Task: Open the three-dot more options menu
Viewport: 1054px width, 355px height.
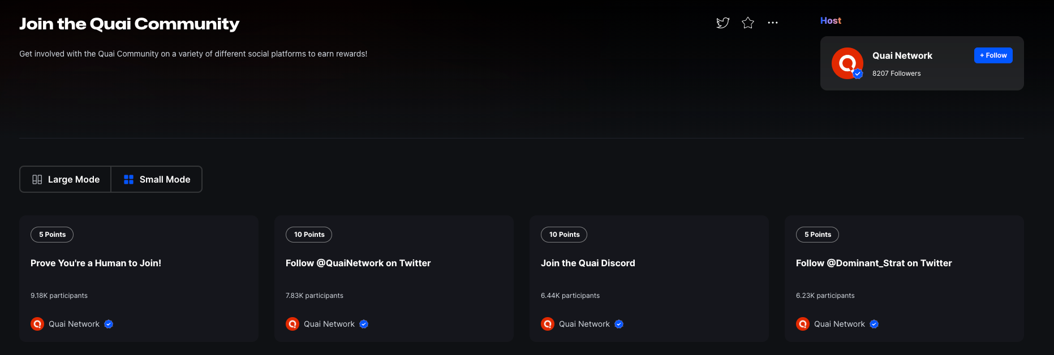Action: pyautogui.click(x=773, y=23)
